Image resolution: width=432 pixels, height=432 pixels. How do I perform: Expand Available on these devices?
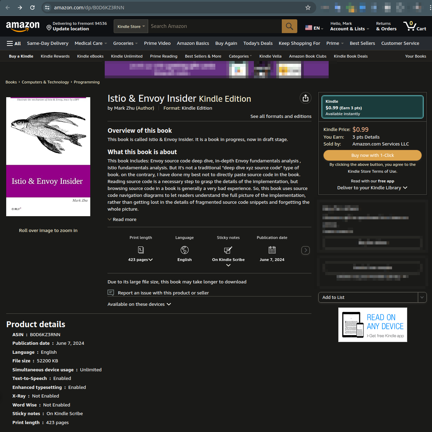coord(139,304)
